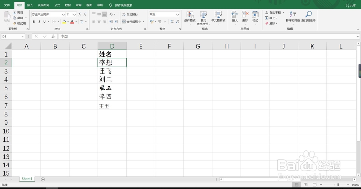Viewport: 361px width, 189px height.
Task: Open the cell Format (格式) menu
Action: (x=255, y=17)
